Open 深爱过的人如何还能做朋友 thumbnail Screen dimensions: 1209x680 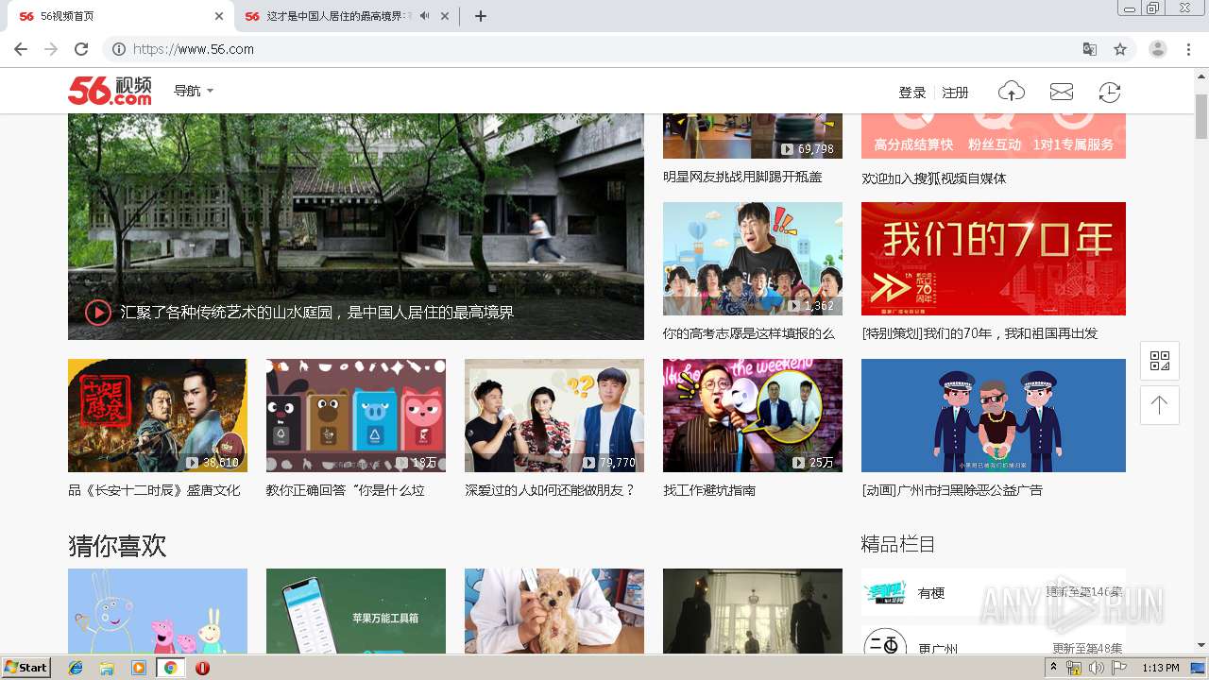pos(554,416)
